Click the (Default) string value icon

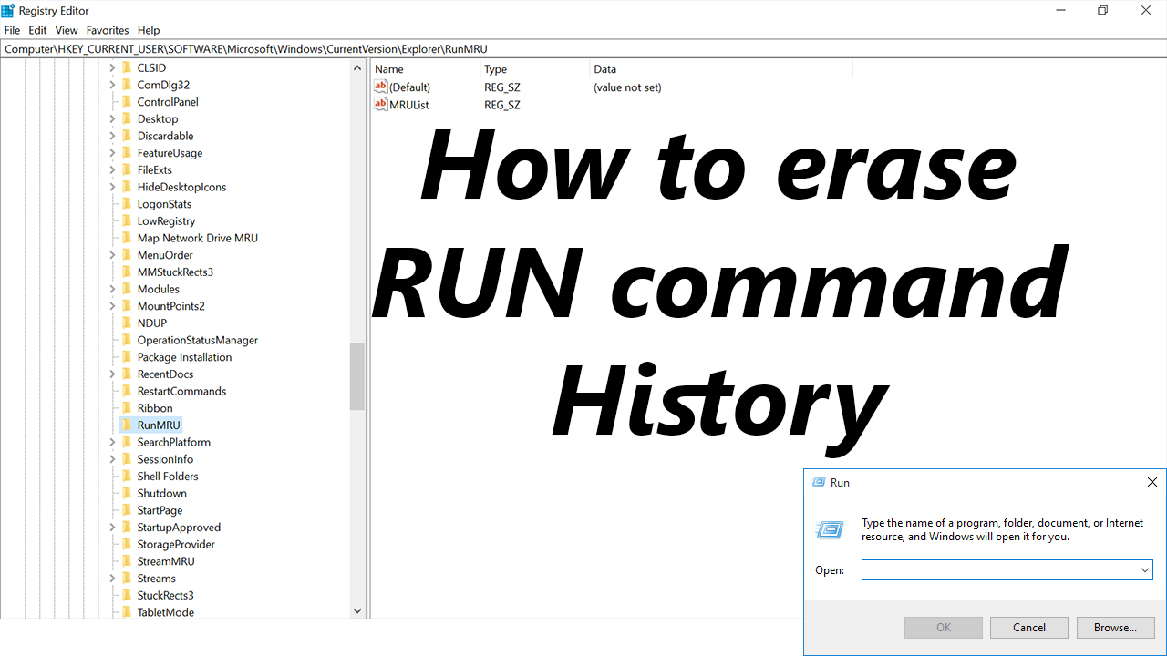(x=381, y=87)
